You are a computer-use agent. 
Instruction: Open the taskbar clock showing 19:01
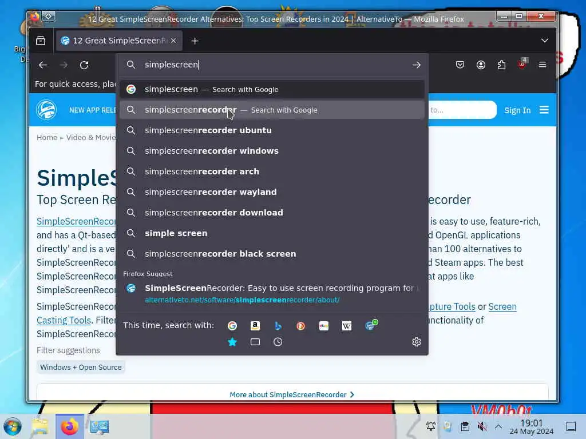pos(532,426)
